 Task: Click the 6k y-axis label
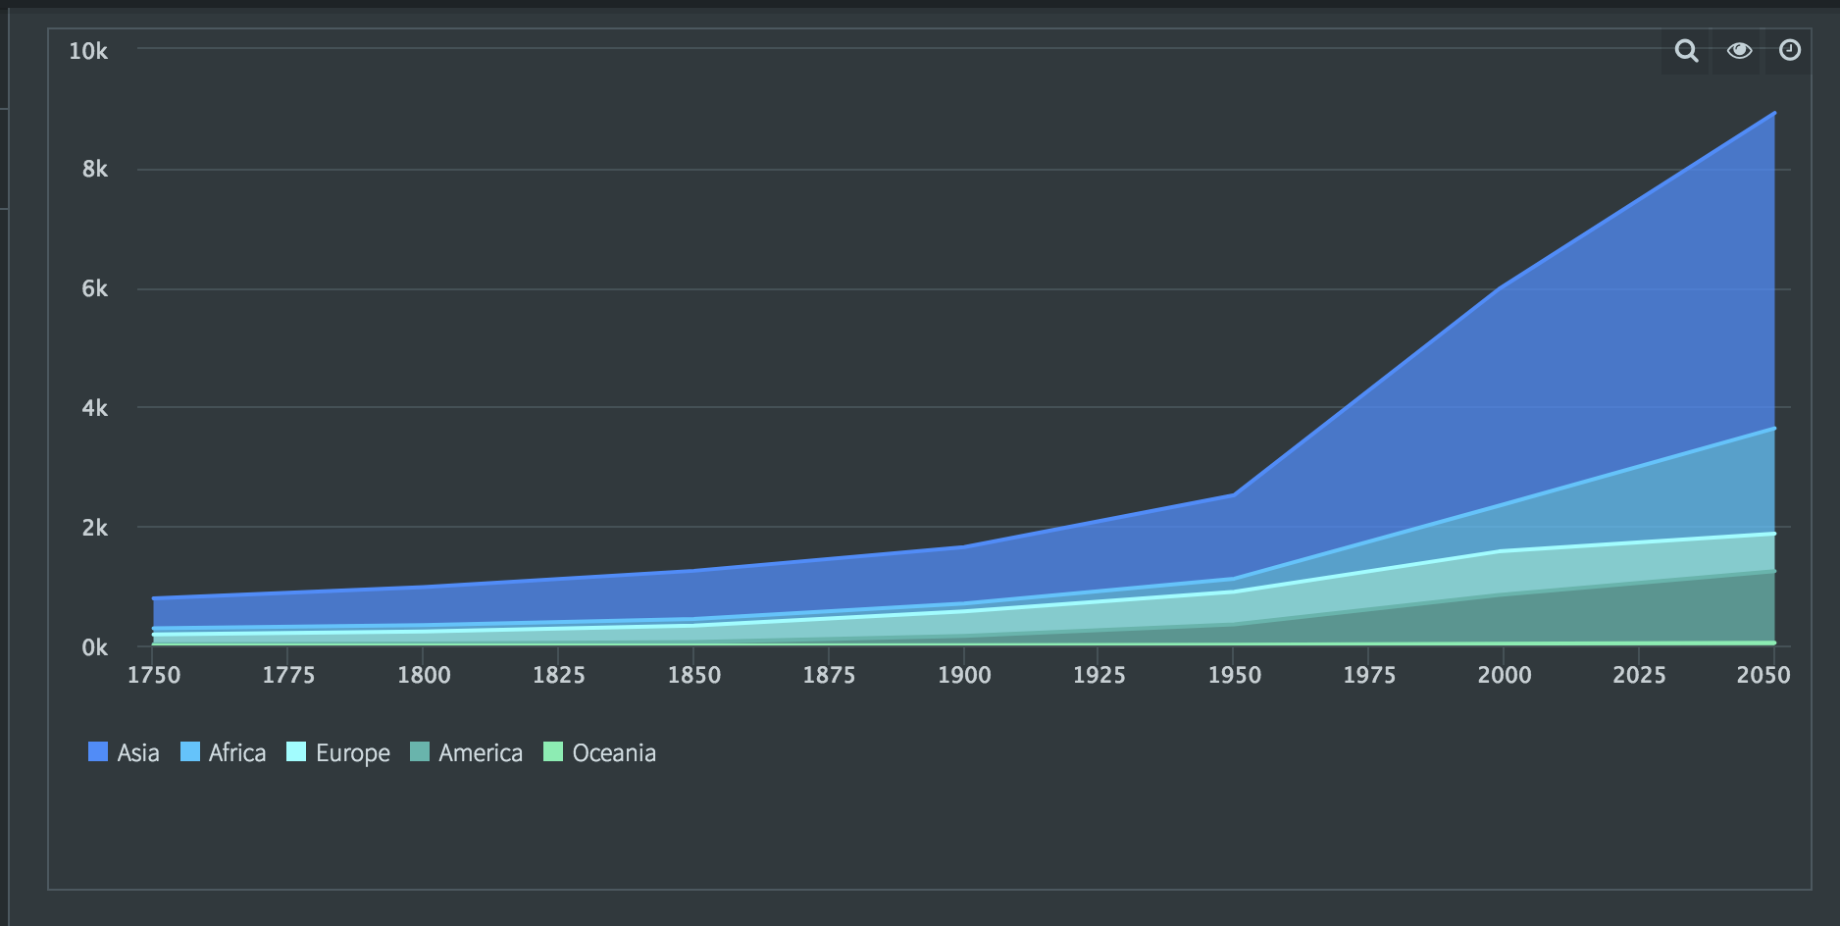click(94, 288)
